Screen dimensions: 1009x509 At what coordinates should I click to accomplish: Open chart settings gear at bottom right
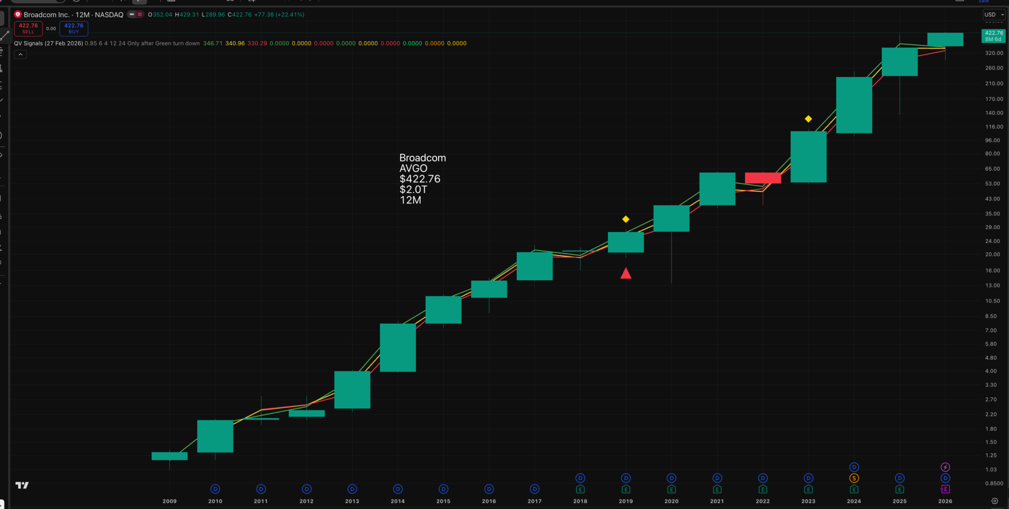(x=994, y=501)
